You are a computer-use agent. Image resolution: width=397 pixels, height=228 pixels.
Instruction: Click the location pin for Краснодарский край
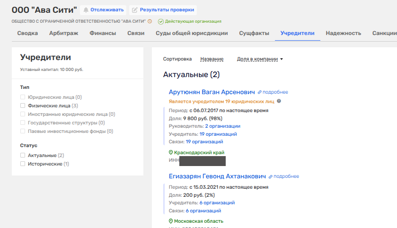tap(171, 152)
